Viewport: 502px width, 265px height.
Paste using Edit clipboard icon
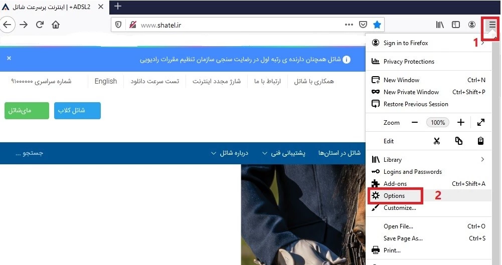[480, 141]
